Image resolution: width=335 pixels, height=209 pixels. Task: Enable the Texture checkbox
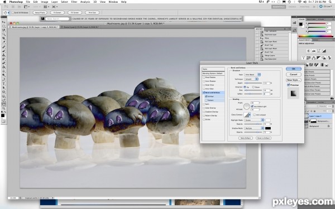(206, 100)
